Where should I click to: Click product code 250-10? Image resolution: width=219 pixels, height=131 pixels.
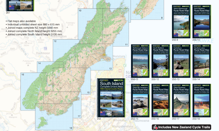196,40
